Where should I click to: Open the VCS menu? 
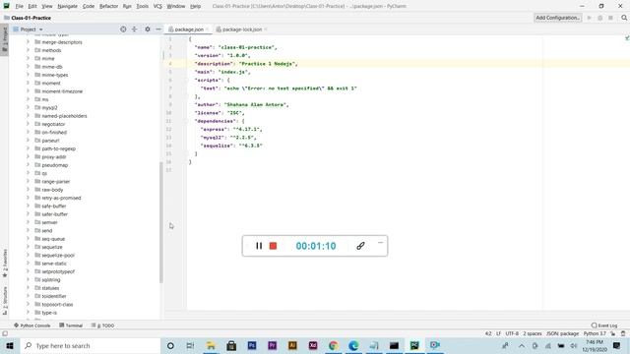tap(157, 6)
